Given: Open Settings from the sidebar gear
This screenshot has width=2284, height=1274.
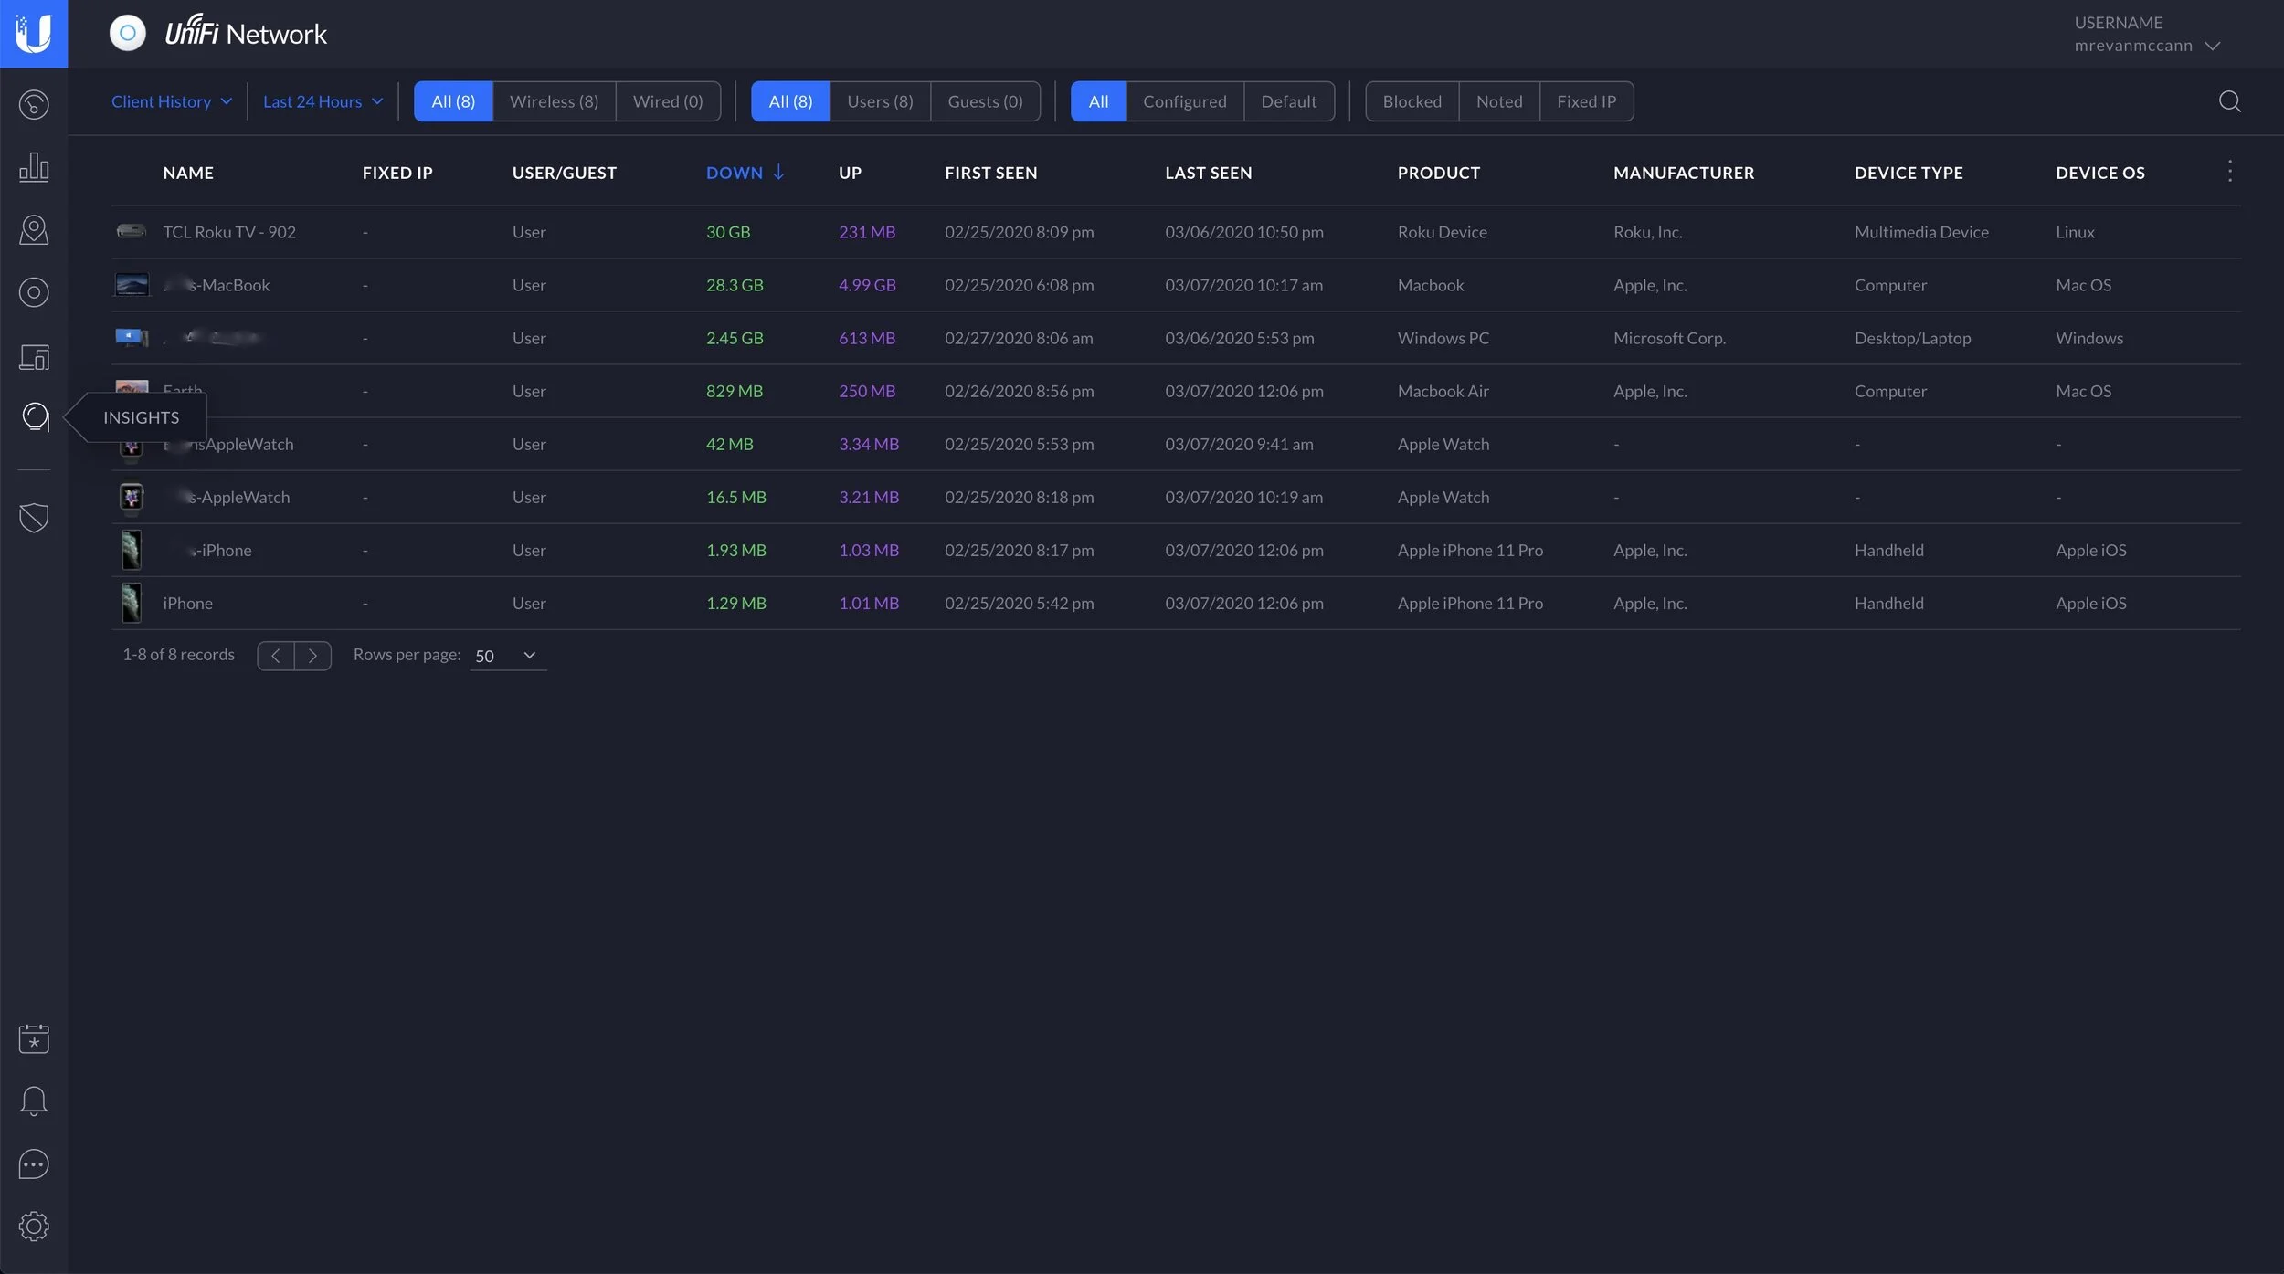Looking at the screenshot, I should (34, 1227).
